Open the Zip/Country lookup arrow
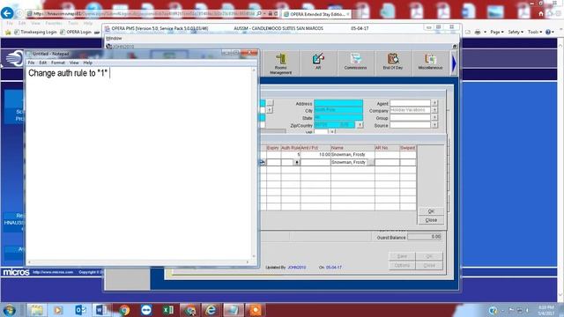The image size is (564, 317). coord(360,125)
